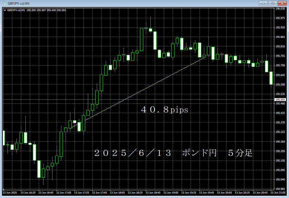Select the 2025/6/13 date text label
This screenshot has height=198, width=289.
[132, 153]
